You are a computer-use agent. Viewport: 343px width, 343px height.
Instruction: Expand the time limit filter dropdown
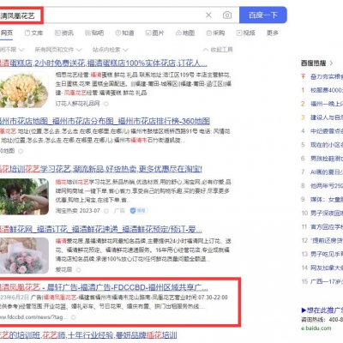pos(12,50)
